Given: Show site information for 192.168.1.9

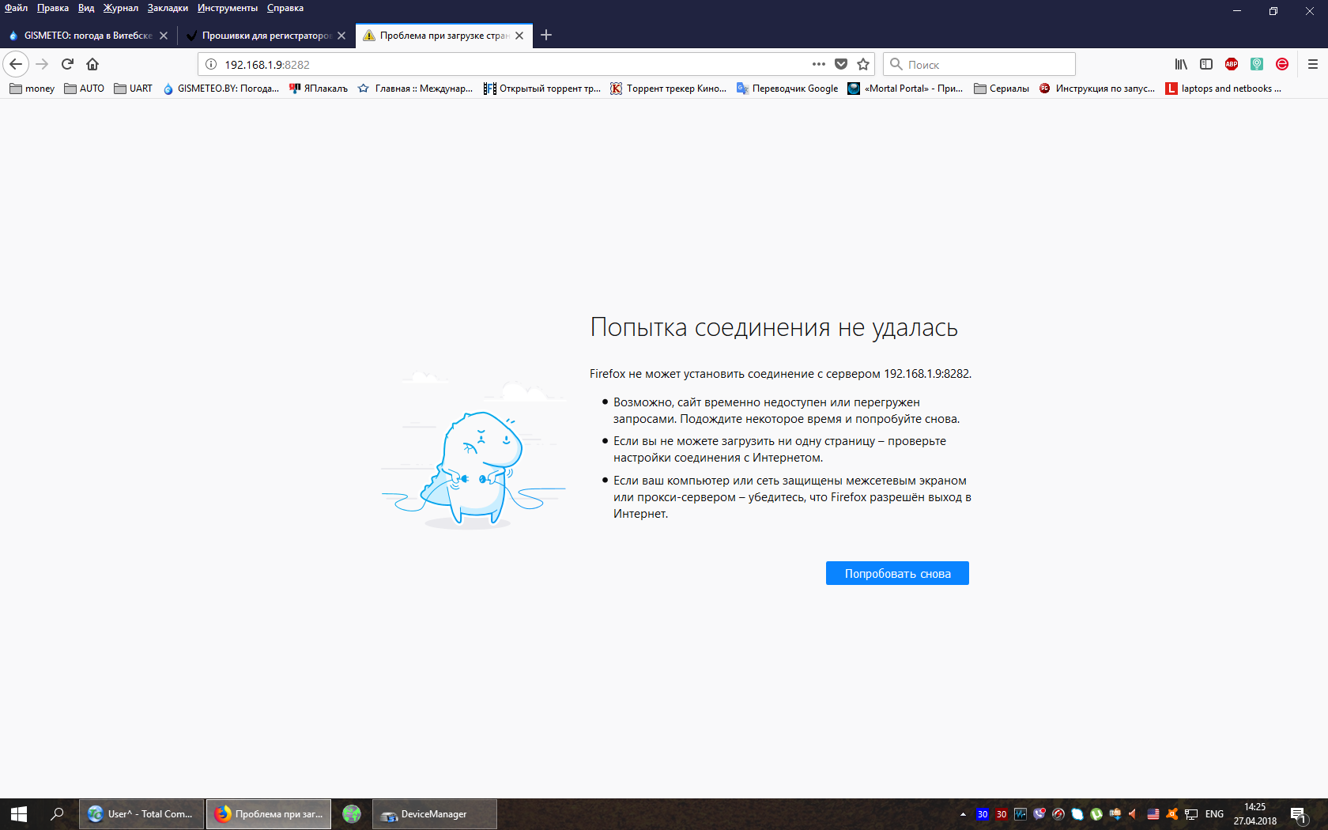Looking at the screenshot, I should (211, 64).
